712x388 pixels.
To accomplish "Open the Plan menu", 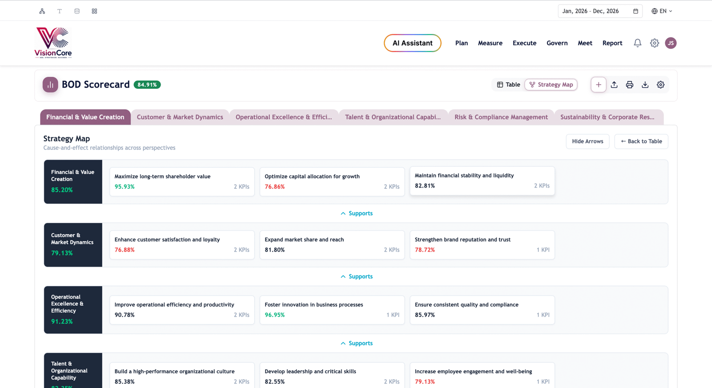I will 461,43.
